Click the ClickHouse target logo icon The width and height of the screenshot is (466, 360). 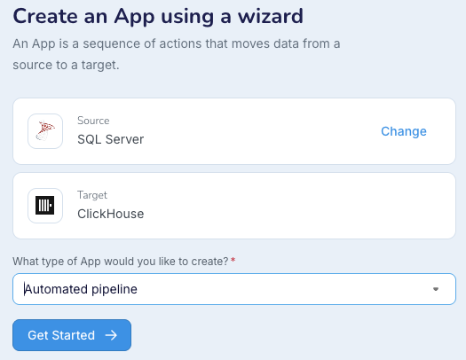click(x=45, y=206)
